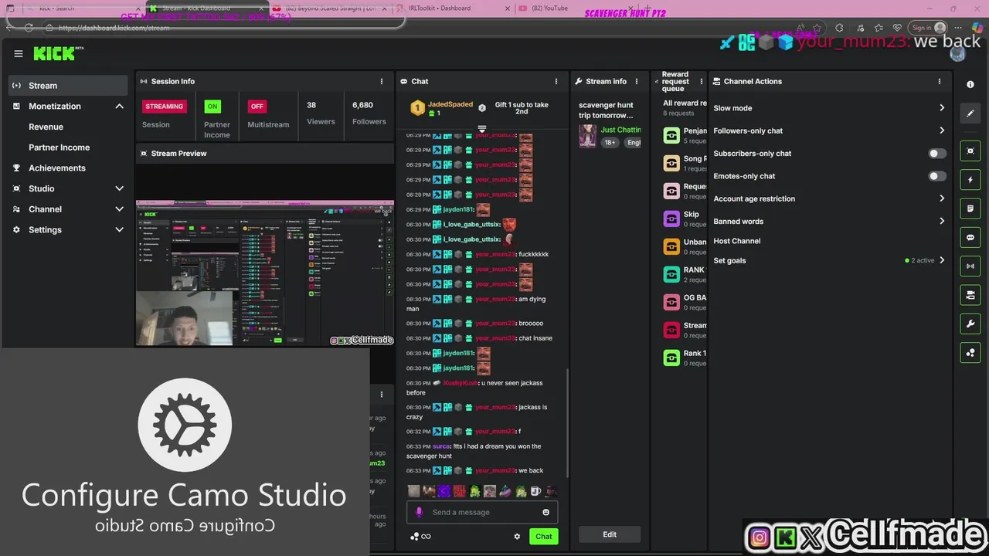Open Account age restriction arrow
Image resolution: width=989 pixels, height=556 pixels.
(x=941, y=198)
